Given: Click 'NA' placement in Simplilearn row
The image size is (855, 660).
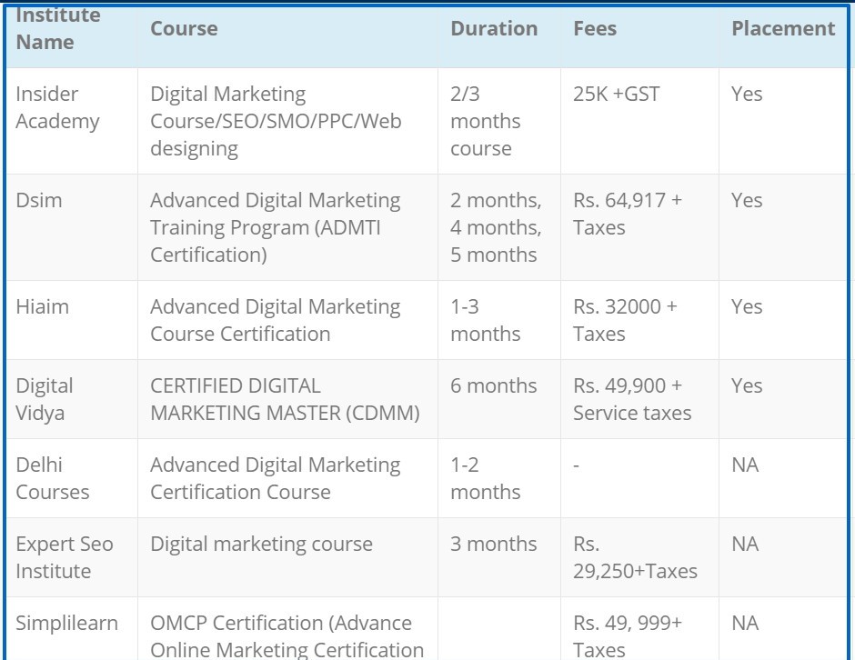Looking at the screenshot, I should 783,628.
